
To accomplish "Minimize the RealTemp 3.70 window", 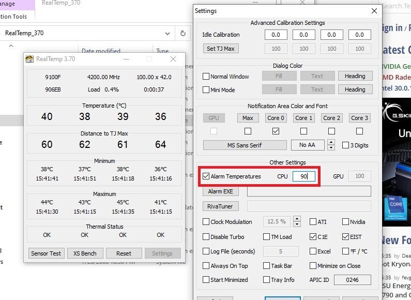I will (x=126, y=59).
